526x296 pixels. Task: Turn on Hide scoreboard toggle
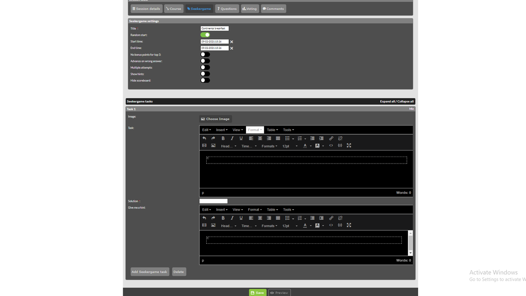[205, 80]
